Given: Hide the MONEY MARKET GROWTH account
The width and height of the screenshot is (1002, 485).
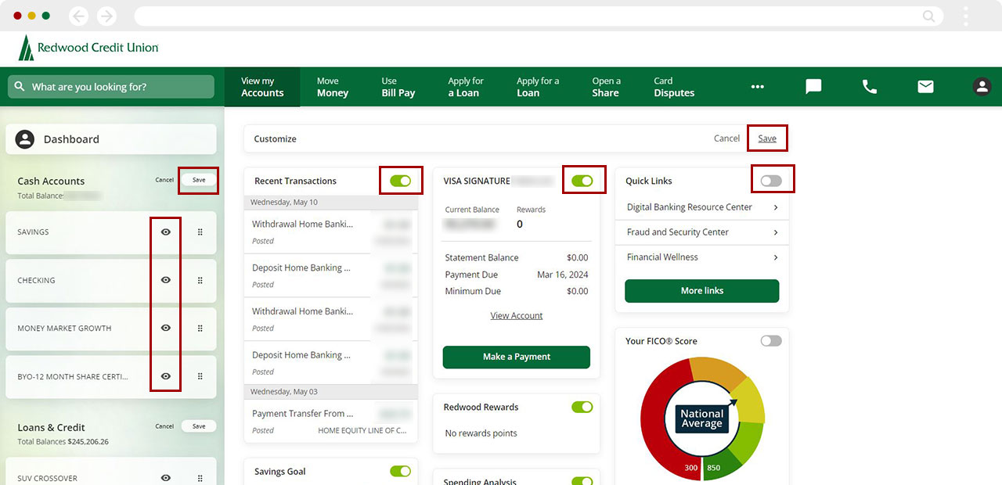Looking at the screenshot, I should [166, 329].
